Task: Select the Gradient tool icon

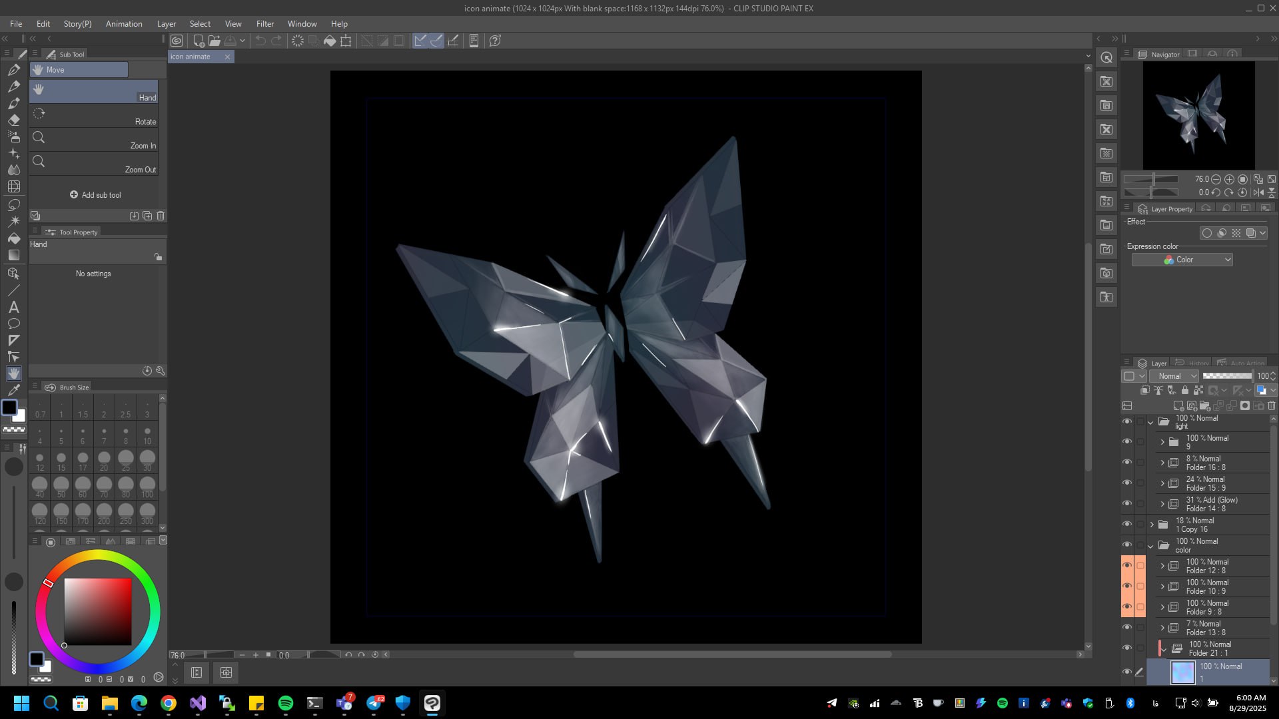Action: [x=14, y=256]
